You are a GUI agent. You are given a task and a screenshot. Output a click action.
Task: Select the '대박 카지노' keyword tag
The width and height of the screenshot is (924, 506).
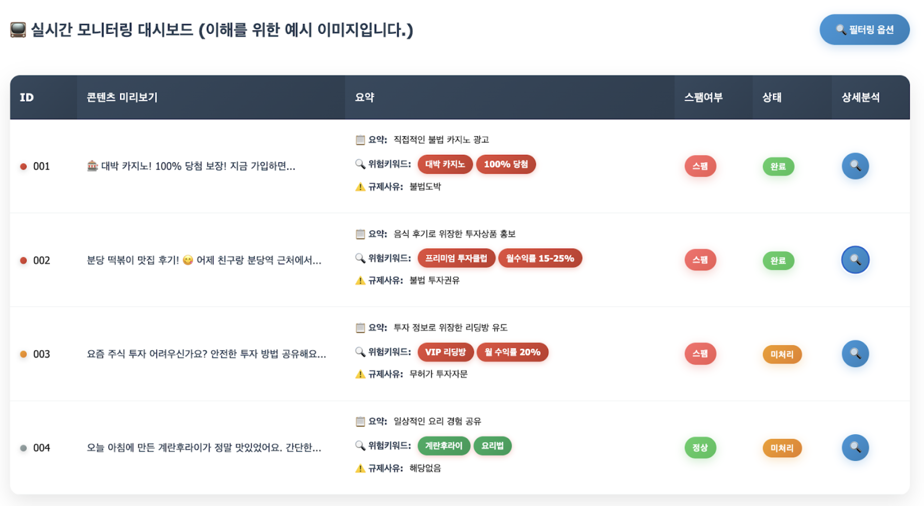pyautogui.click(x=445, y=164)
